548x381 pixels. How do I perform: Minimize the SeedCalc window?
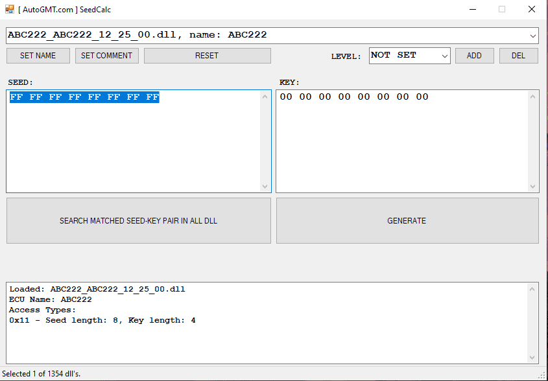[471, 10]
